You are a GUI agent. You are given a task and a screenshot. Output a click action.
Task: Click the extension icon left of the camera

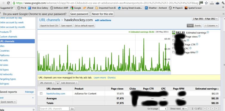point(212,3)
